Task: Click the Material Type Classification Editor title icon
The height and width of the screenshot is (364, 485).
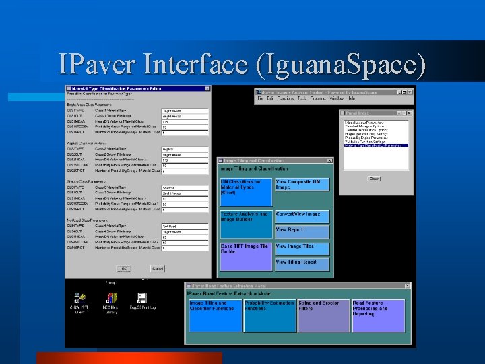Action: 69,88
